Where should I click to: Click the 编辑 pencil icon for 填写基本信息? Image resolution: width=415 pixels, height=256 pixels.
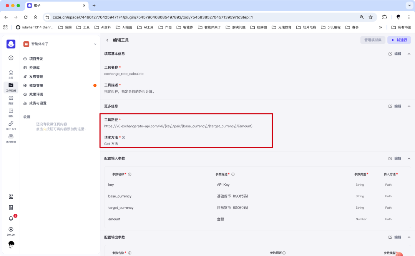pyautogui.click(x=389, y=53)
